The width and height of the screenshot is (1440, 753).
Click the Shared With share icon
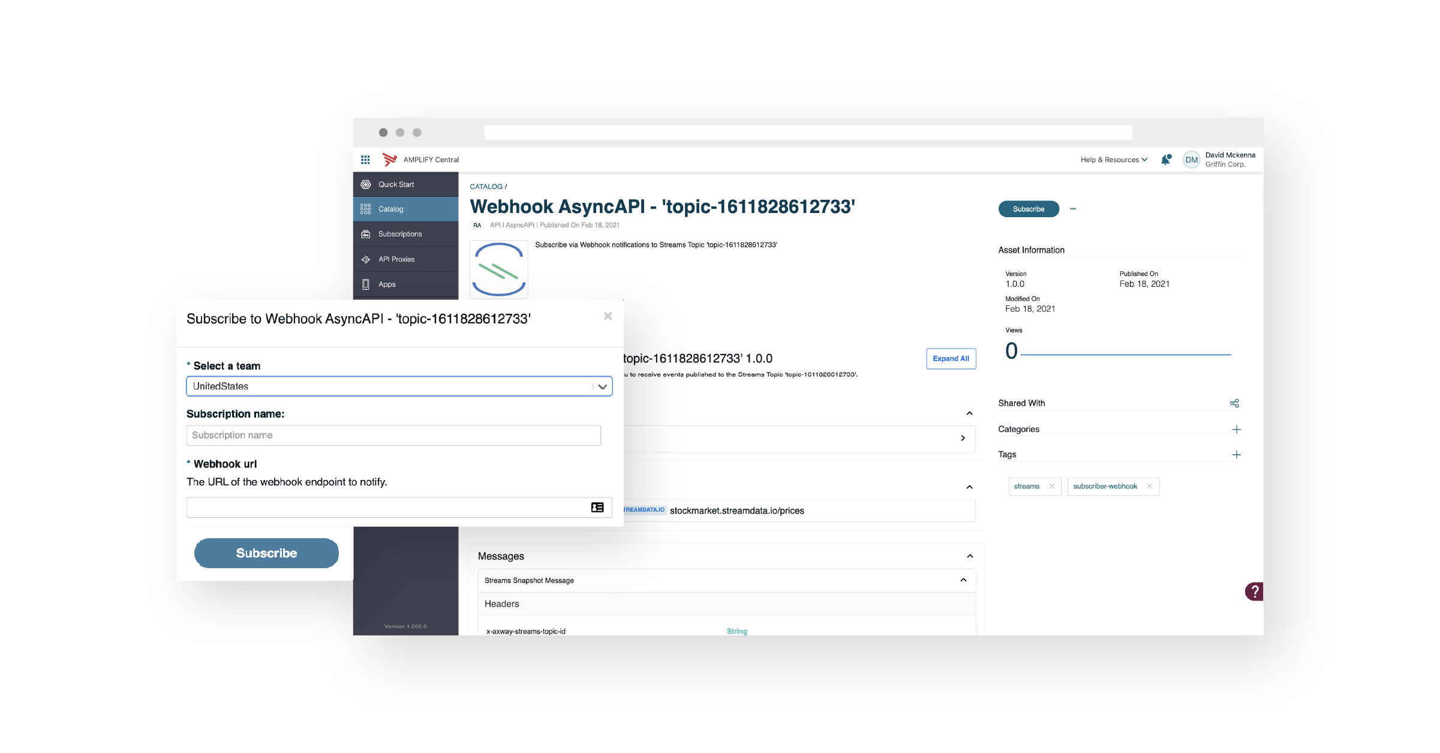click(1234, 403)
